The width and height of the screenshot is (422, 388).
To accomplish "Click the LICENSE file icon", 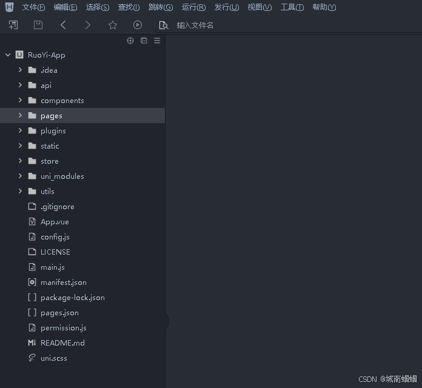I will pos(32,252).
